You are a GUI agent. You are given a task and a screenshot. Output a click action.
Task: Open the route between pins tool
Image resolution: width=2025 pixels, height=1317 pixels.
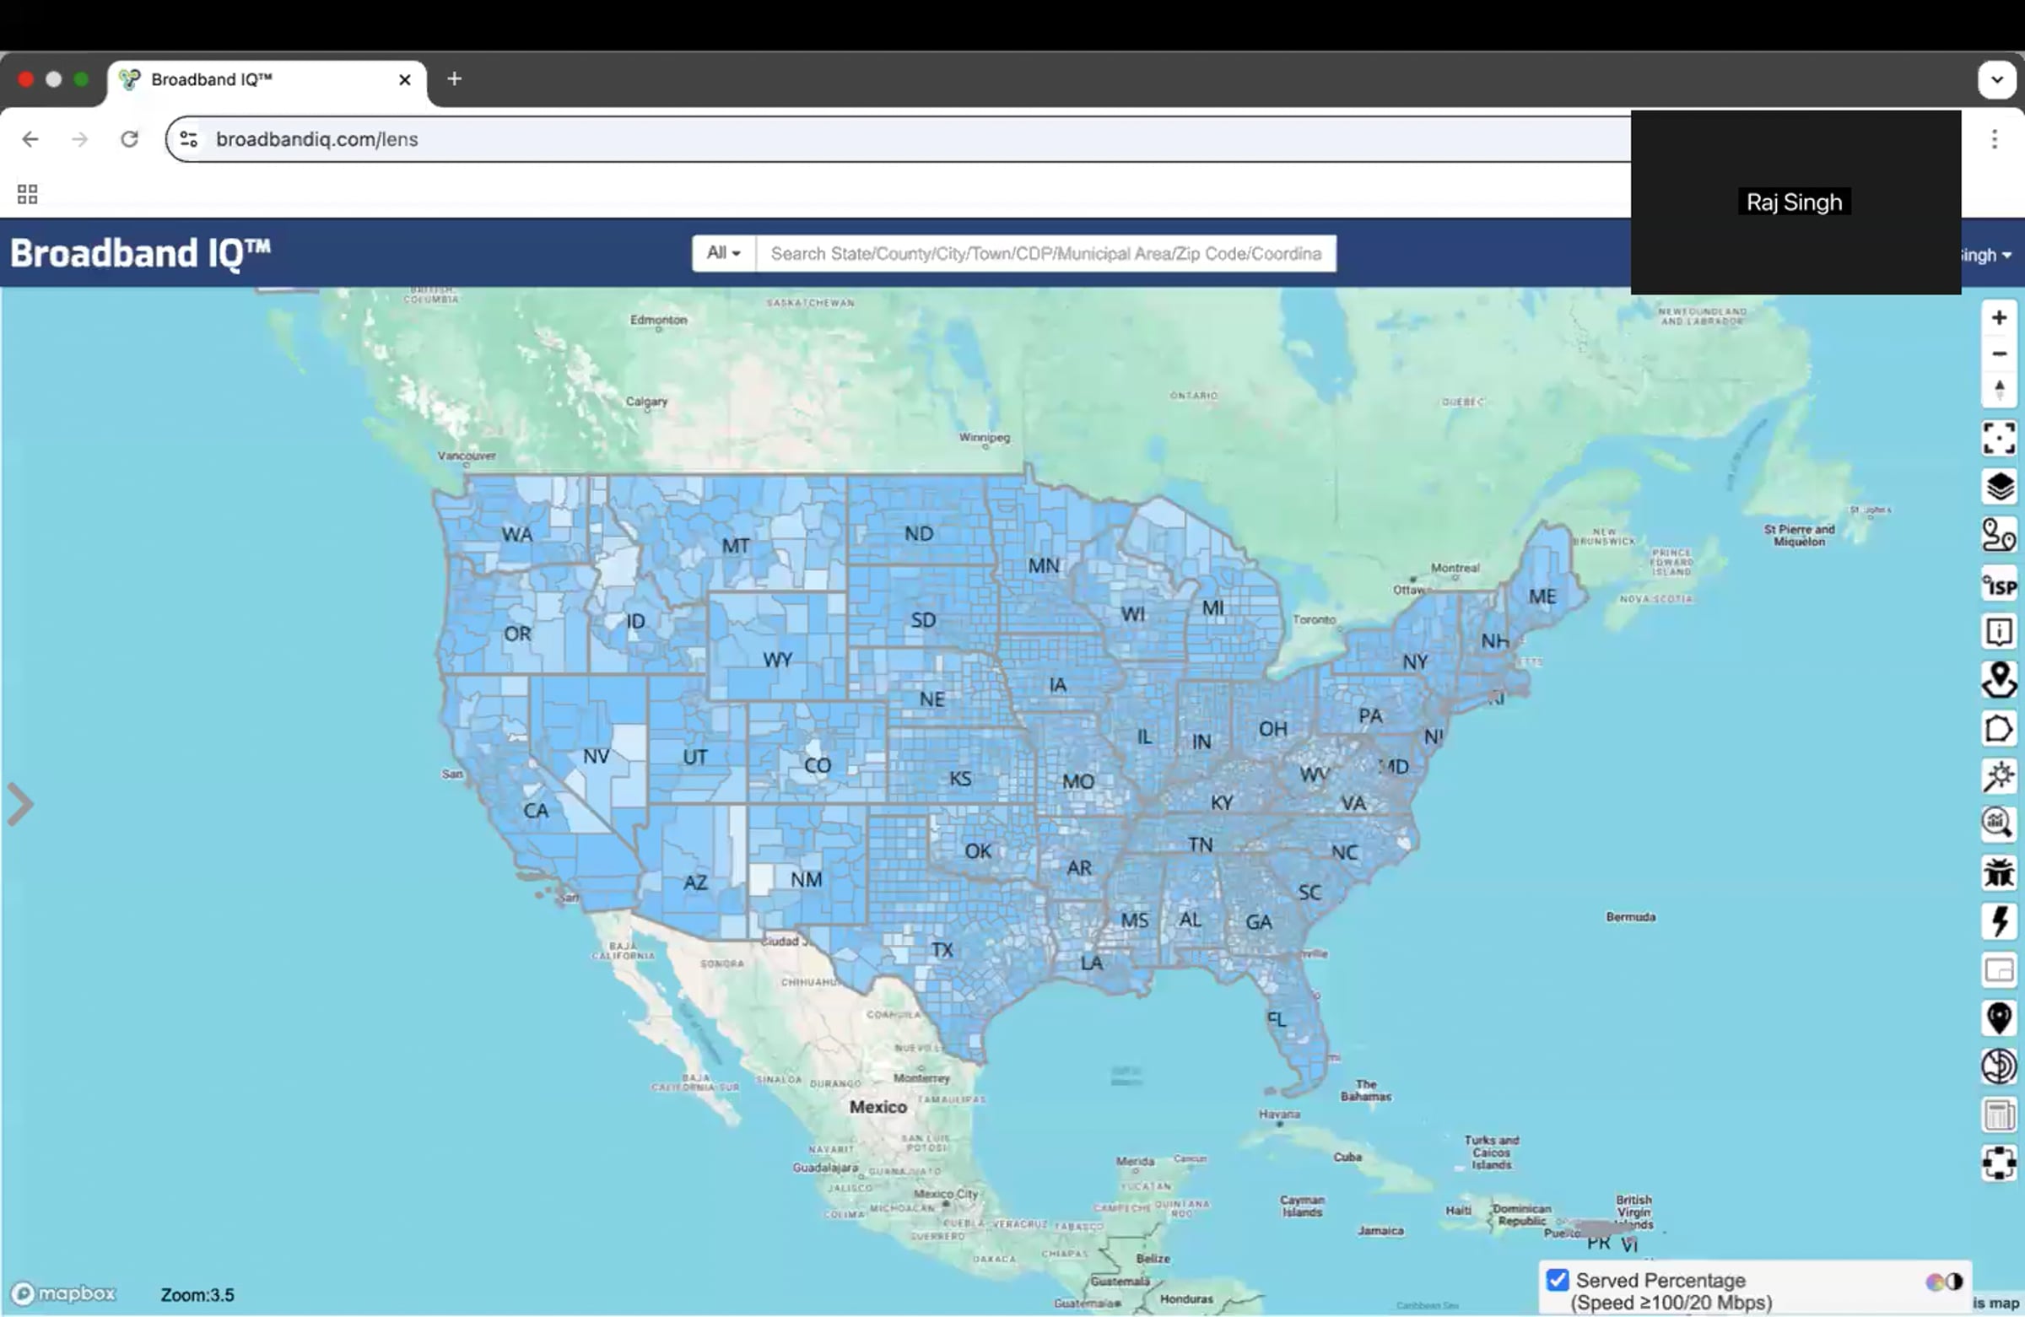point(1999,536)
